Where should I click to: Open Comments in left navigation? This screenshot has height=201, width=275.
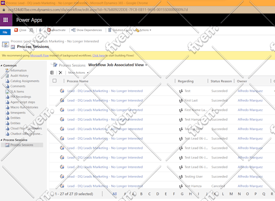(x=18, y=86)
